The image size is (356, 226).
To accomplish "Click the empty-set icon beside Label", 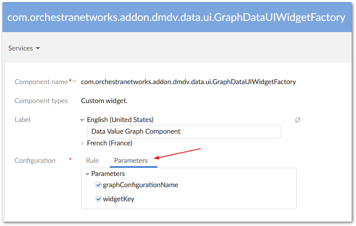I will pos(298,120).
